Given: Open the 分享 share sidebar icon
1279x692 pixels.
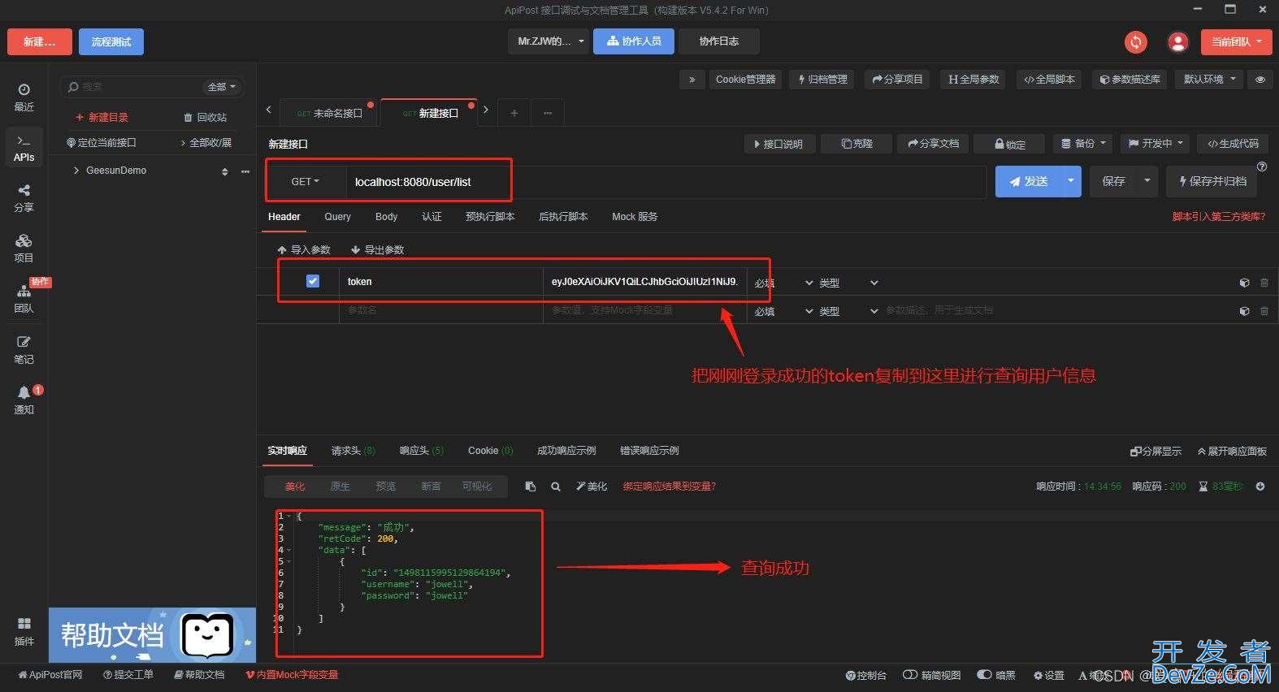Looking at the screenshot, I should coord(24,197).
